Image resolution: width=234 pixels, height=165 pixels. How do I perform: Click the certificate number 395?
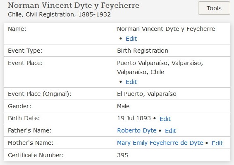[x=122, y=156]
